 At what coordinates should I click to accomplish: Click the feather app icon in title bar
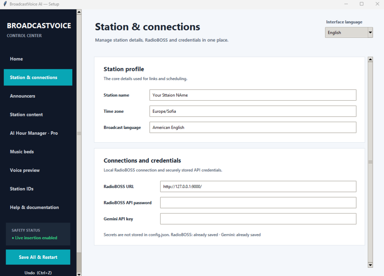pyautogui.click(x=5, y=4)
